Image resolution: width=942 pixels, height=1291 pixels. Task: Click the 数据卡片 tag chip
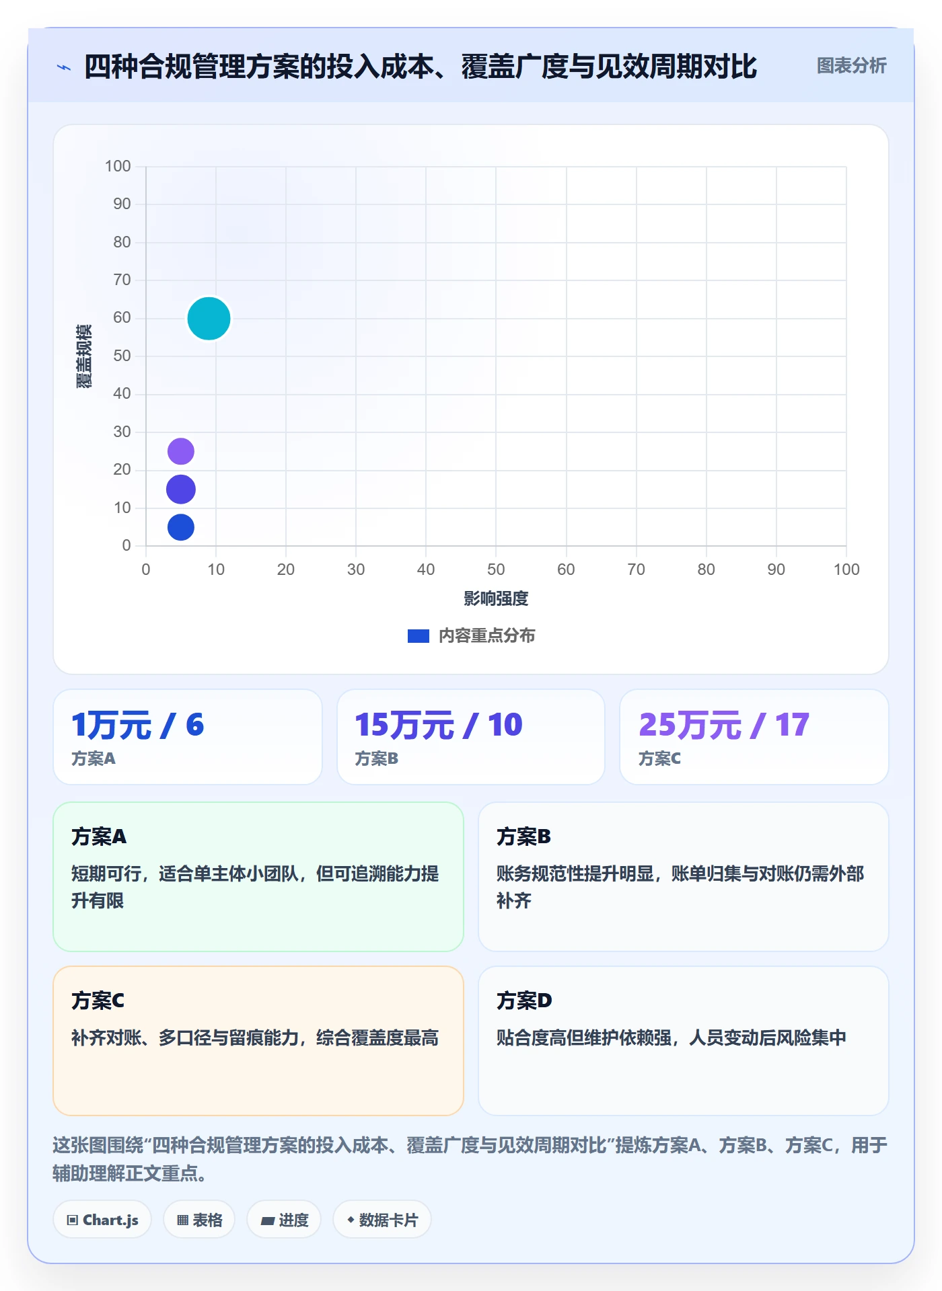pyautogui.click(x=382, y=1220)
